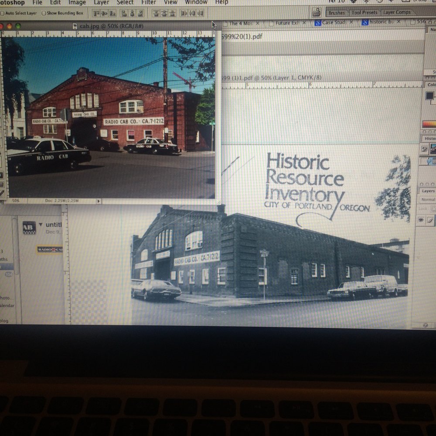Toggle the layer eye visibility icon
This screenshot has width=436, height=436.
421,220
